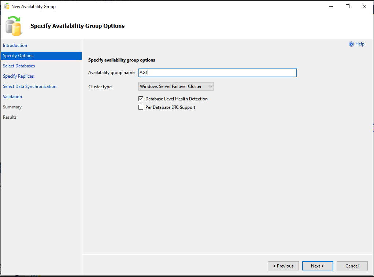Open the Select Databases step
Image resolution: width=374 pixels, height=277 pixels.
[19, 66]
